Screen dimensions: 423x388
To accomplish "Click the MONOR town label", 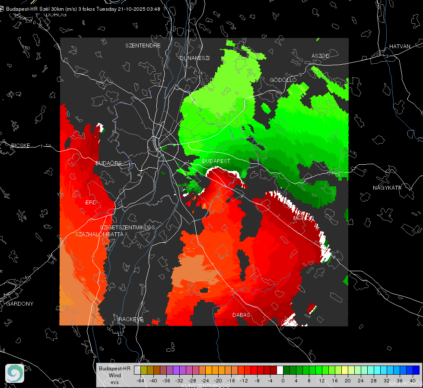I will pyautogui.click(x=304, y=218).
